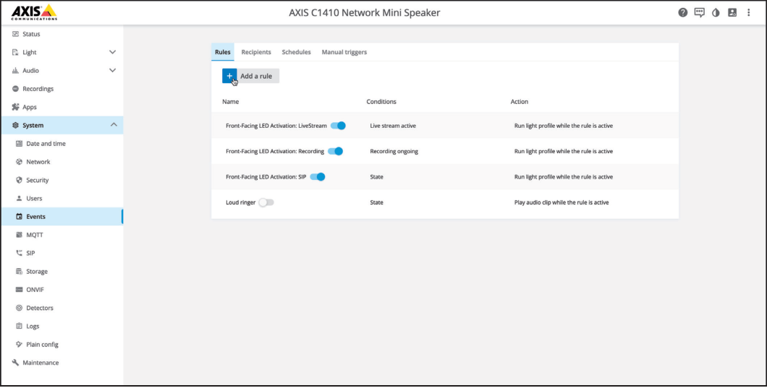Screen dimensions: 767x388
Task: Click the Maintenance wrench icon
Action: tap(15, 363)
